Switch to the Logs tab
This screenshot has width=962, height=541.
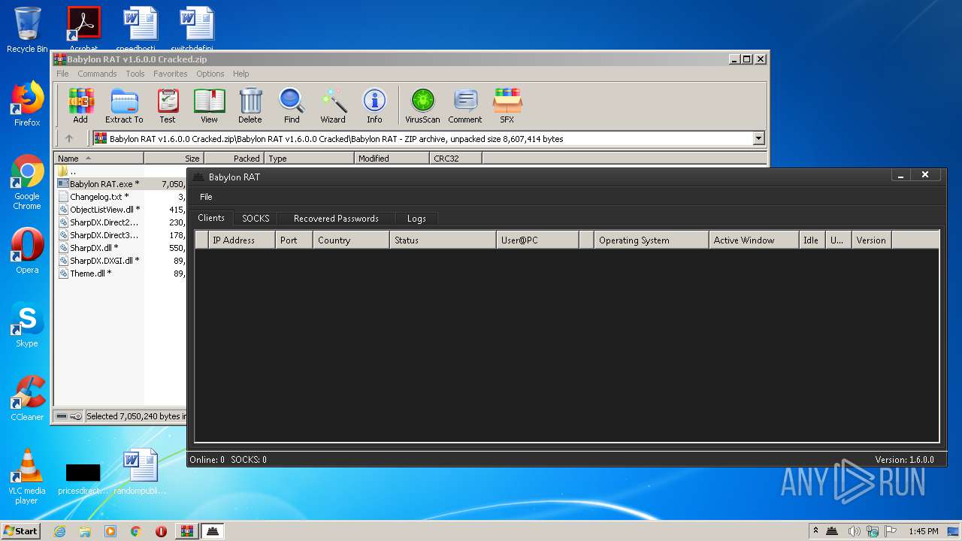pos(416,219)
